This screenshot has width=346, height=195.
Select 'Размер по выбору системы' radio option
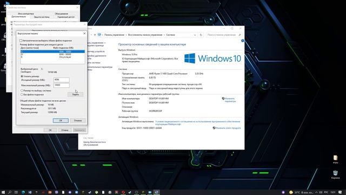(22, 90)
